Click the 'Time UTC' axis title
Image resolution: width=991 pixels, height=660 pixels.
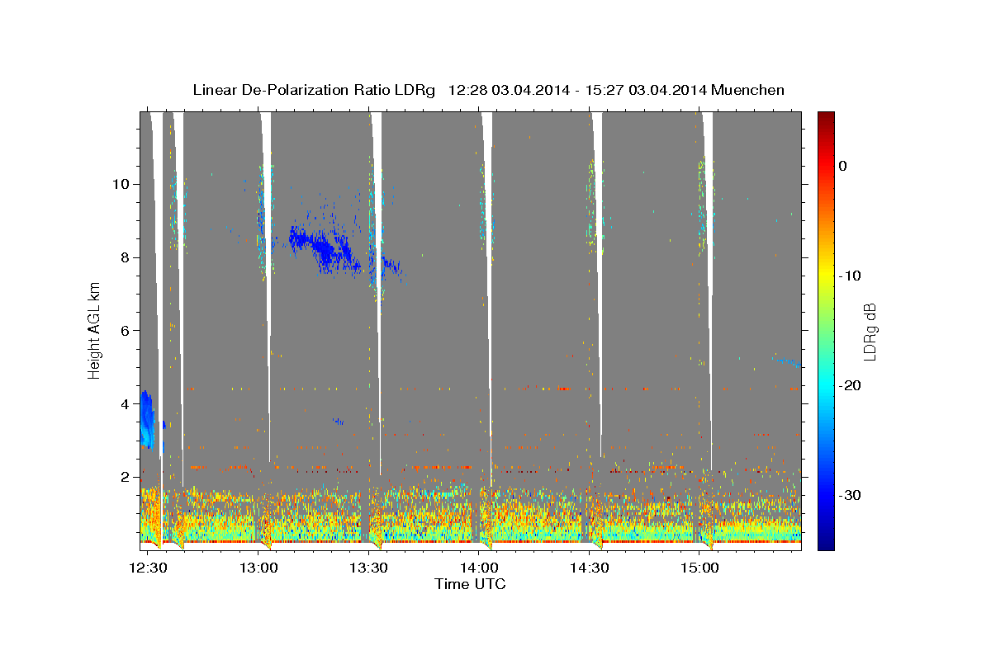[470, 584]
